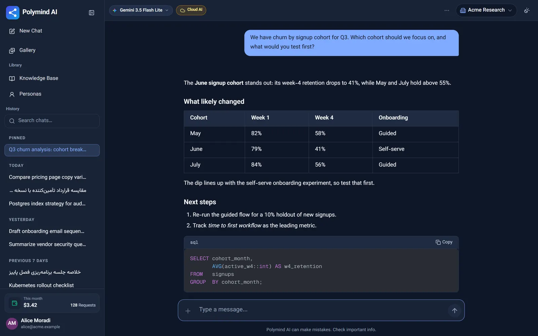This screenshot has height=336, width=538.
Task: Click the Onboarding column header
Action: tap(415, 118)
